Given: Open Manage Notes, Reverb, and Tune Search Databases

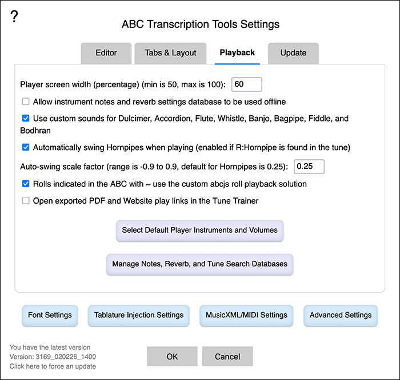Looking at the screenshot, I should (x=200, y=264).
